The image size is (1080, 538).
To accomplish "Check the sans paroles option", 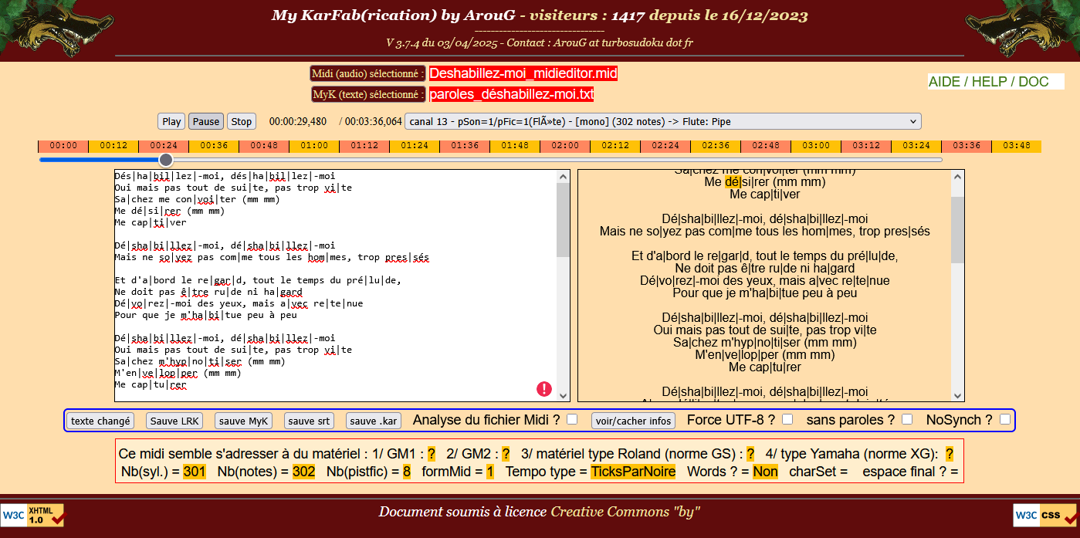I will [907, 419].
